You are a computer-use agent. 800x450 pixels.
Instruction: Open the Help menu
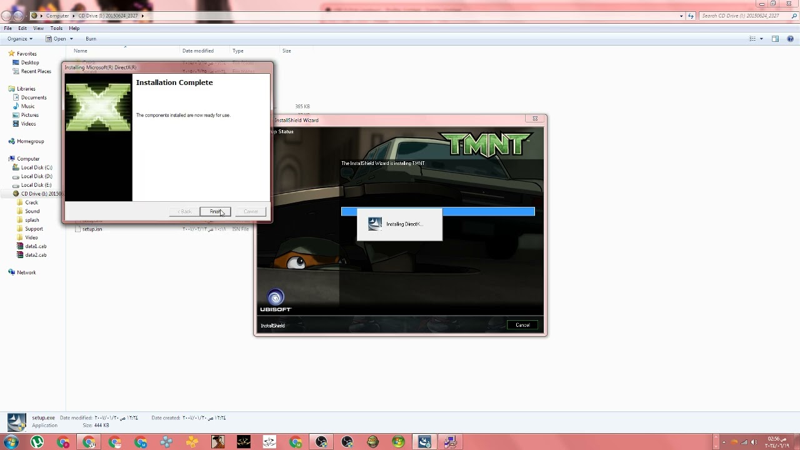pyautogui.click(x=74, y=28)
